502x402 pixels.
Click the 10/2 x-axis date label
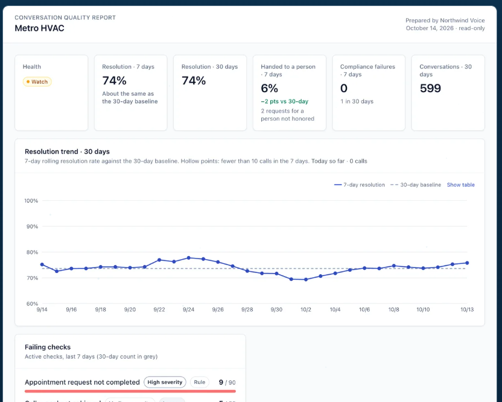point(306,310)
